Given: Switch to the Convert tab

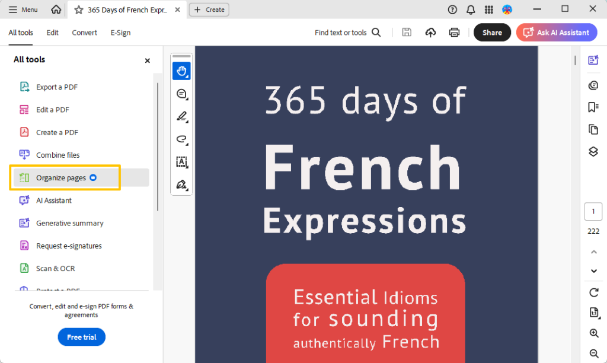Looking at the screenshot, I should point(84,33).
